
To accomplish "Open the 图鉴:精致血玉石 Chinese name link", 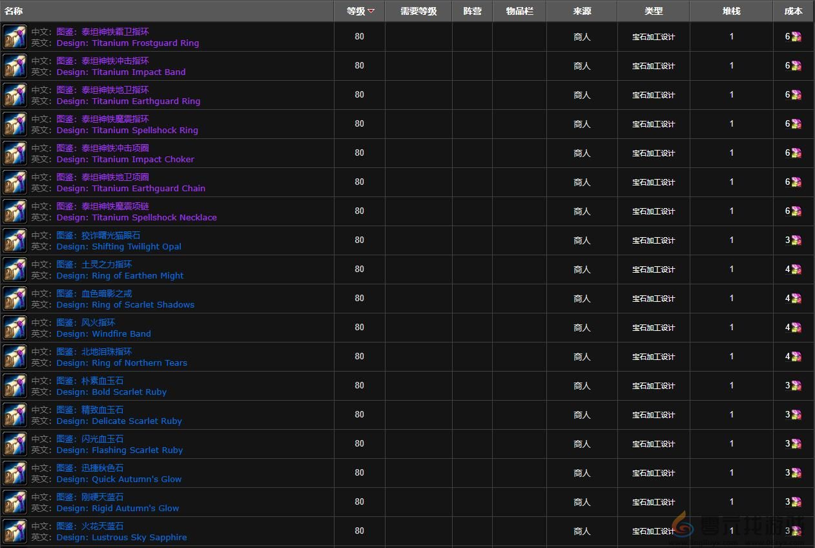I will [90, 410].
